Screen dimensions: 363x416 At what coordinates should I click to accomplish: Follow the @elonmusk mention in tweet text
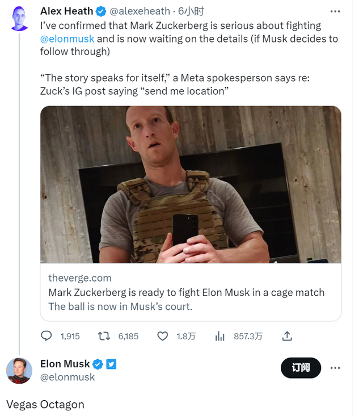(x=67, y=39)
